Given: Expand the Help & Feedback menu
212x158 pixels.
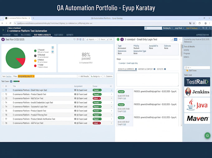Looking at the screenshot, I should pyautogui.click(x=193, y=28).
